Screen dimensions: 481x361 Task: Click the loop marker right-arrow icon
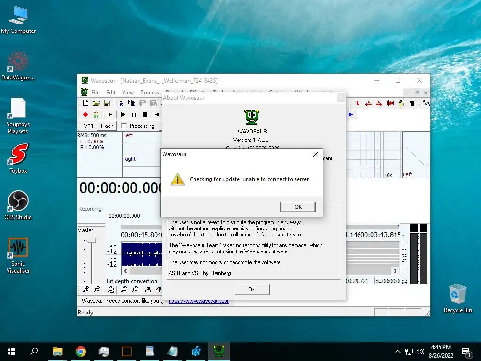pyautogui.click(x=379, y=103)
